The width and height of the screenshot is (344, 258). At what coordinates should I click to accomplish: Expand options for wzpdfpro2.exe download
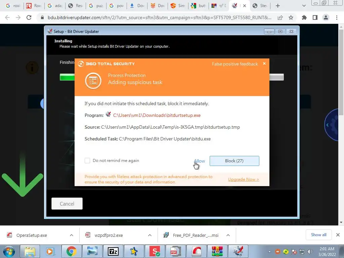pos(150,235)
